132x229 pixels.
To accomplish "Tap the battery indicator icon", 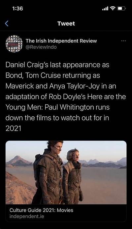I will tap(121, 9).
